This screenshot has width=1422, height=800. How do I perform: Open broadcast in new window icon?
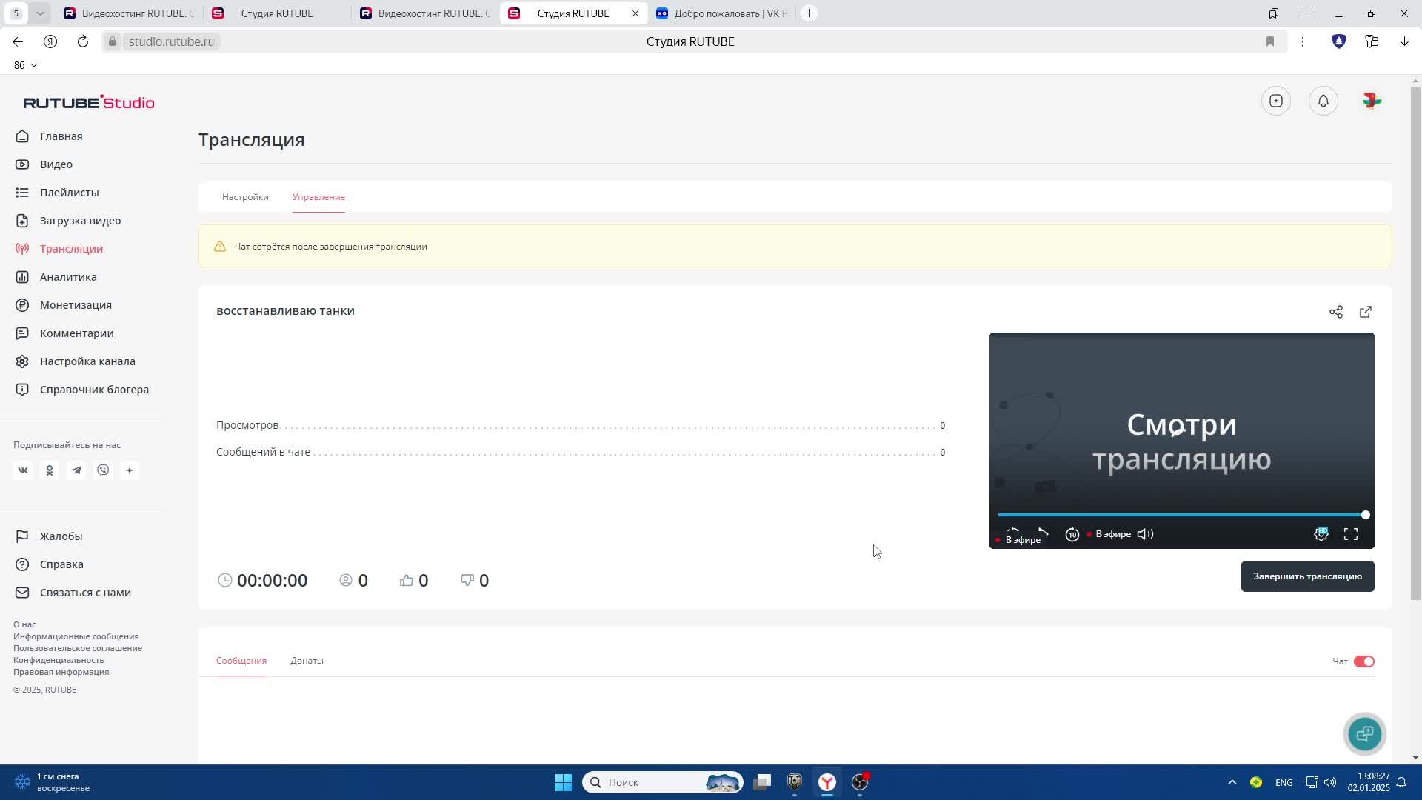[1366, 312]
